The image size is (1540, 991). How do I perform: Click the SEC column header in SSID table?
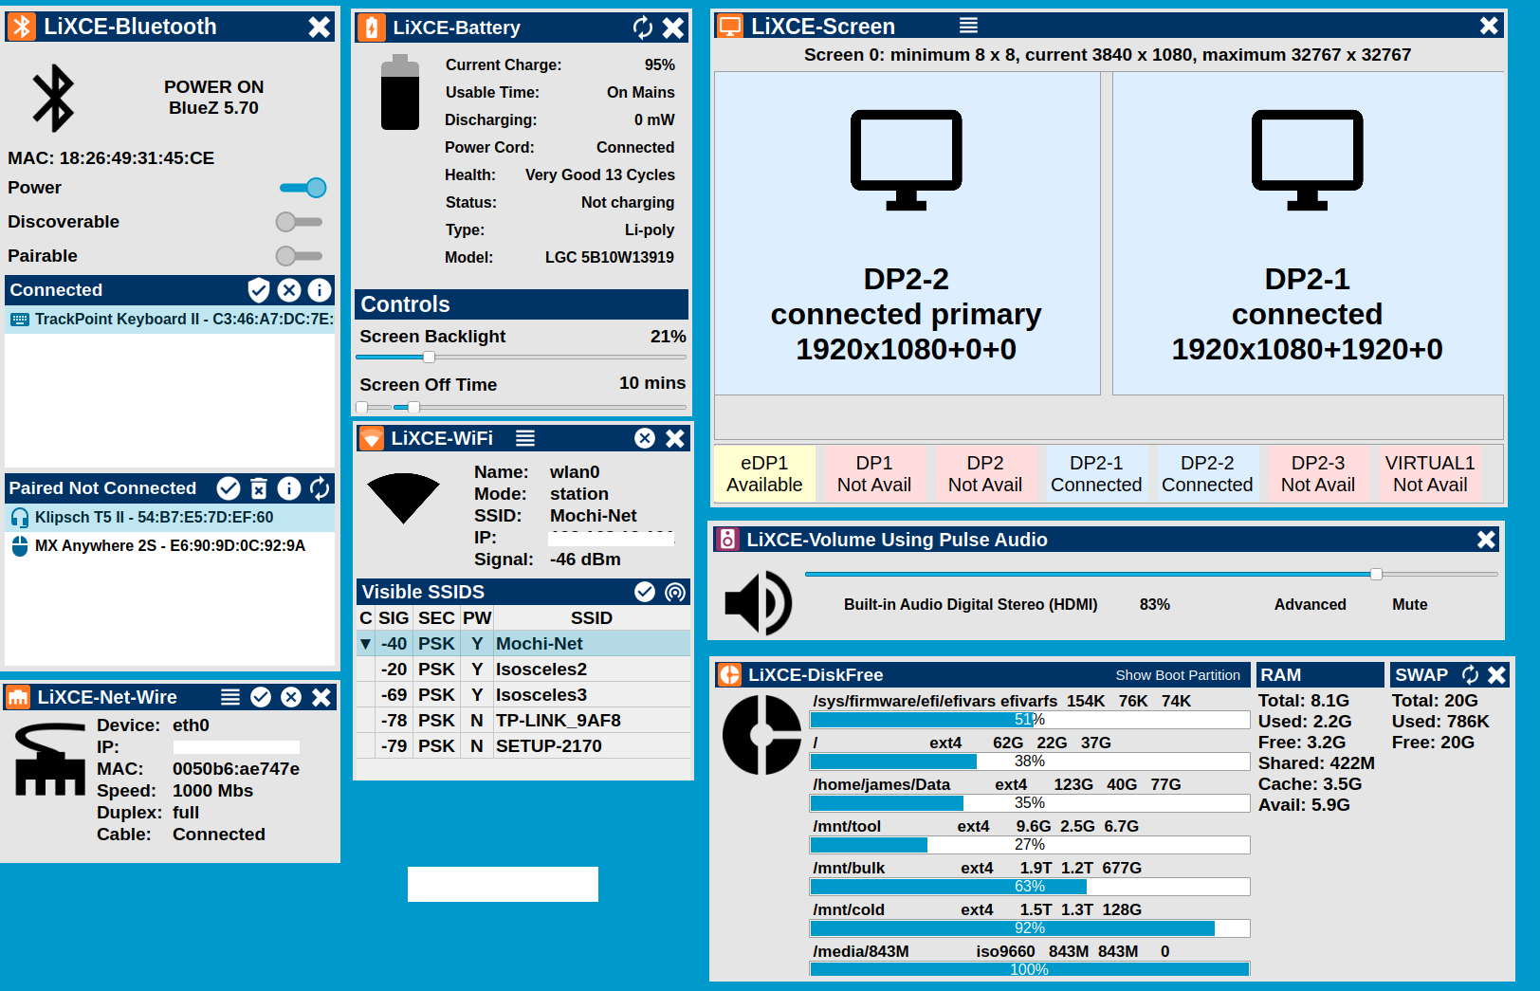tap(436, 618)
